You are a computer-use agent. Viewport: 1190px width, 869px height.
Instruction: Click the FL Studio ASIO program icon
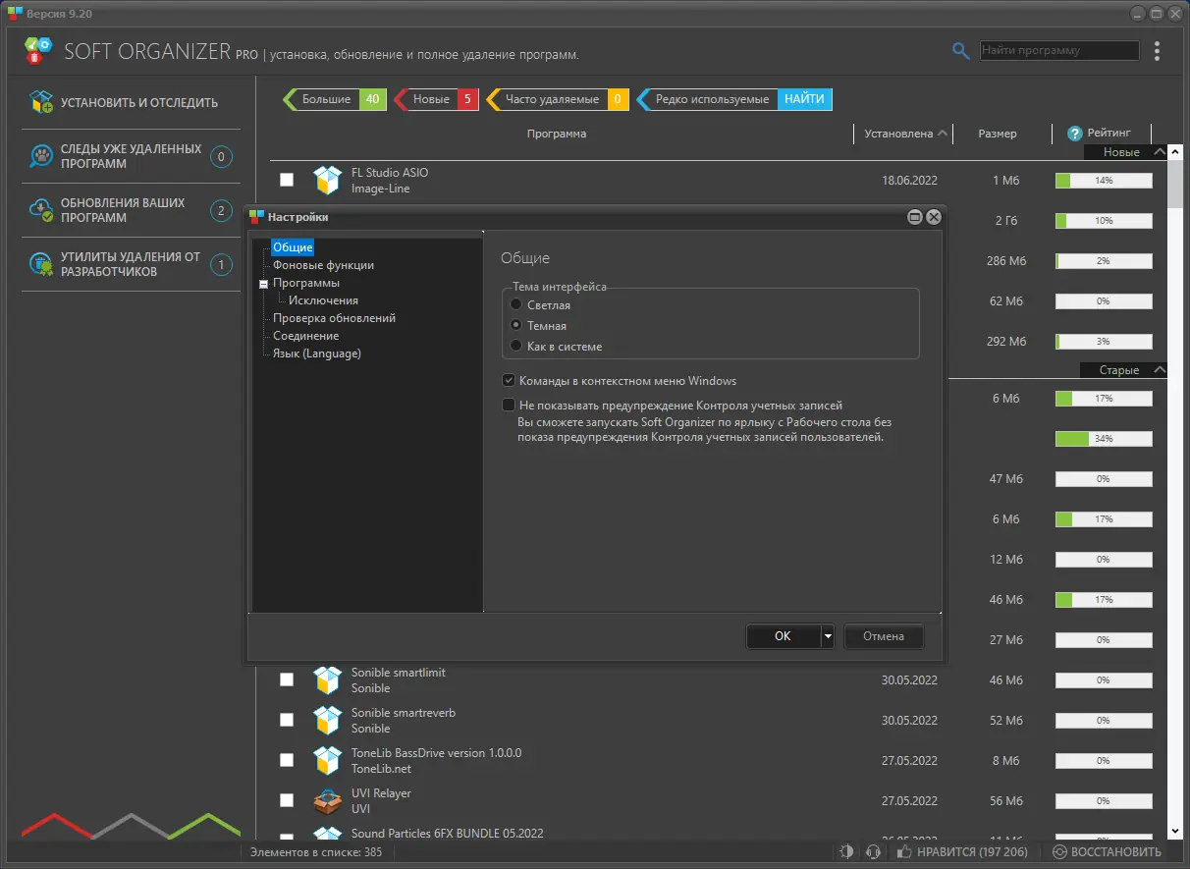327,180
